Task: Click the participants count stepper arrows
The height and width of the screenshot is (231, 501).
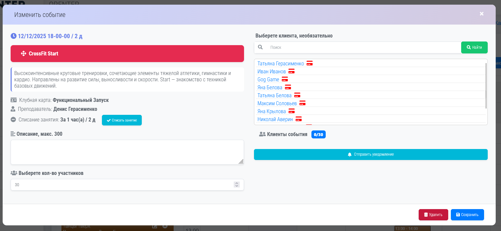Action: click(x=236, y=185)
